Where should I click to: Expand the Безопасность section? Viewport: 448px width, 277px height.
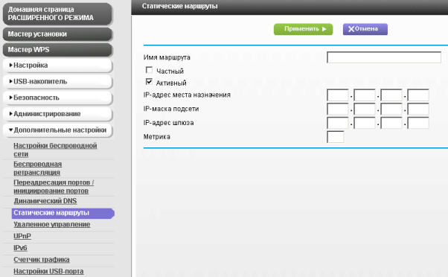click(x=57, y=98)
